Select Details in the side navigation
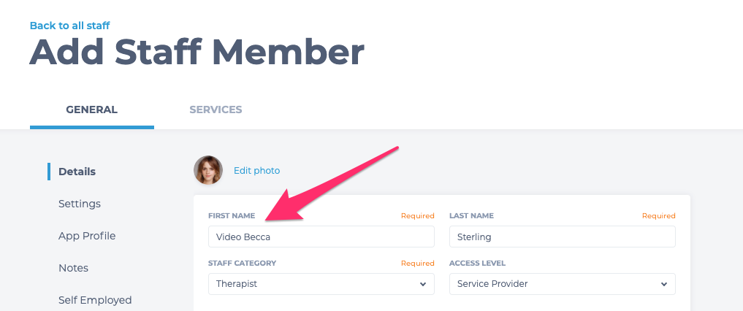This screenshot has width=743, height=311. coord(77,172)
